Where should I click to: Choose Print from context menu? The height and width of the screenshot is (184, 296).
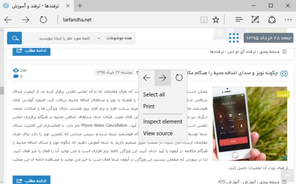coord(163,106)
